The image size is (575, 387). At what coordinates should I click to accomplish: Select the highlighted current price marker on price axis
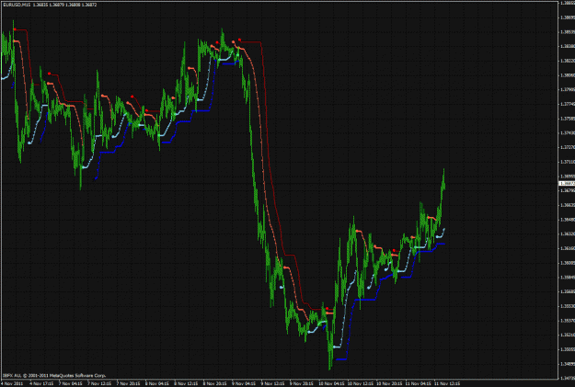click(567, 183)
